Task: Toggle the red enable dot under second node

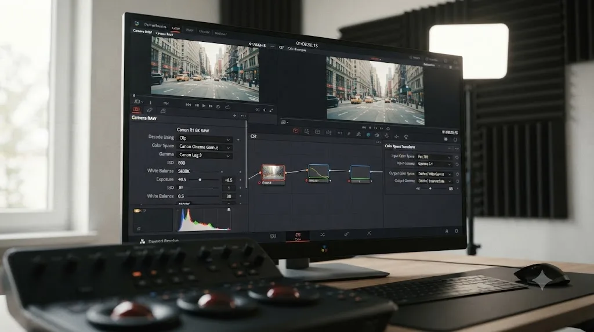Action: click(x=306, y=181)
